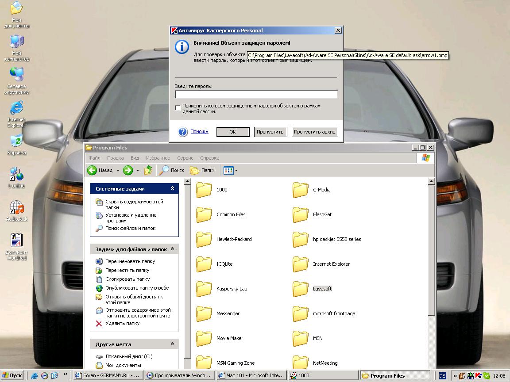
Task: Switch to Чат 101 taskbar window
Action: click(x=251, y=375)
